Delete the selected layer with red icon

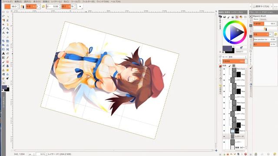(245, 154)
